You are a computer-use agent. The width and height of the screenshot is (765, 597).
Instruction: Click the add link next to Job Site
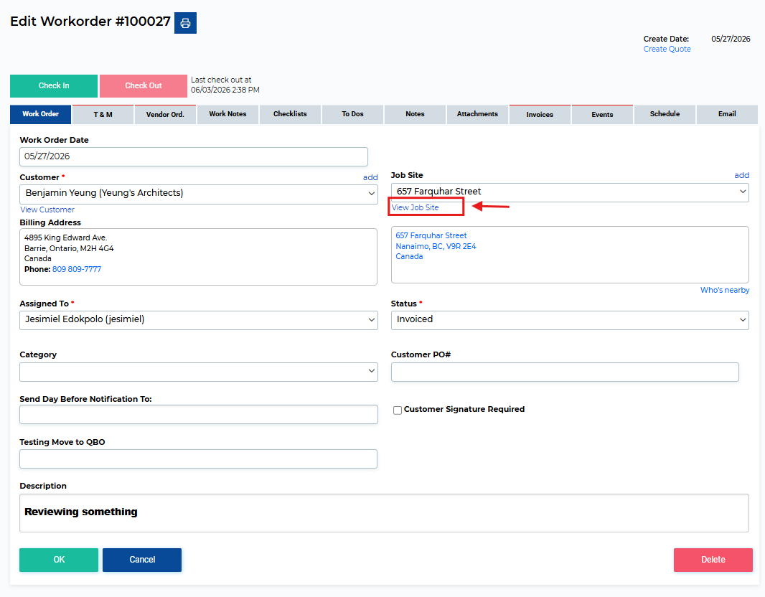tap(741, 175)
